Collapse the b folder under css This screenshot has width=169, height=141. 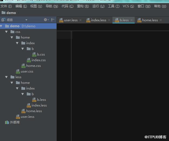point(23,49)
